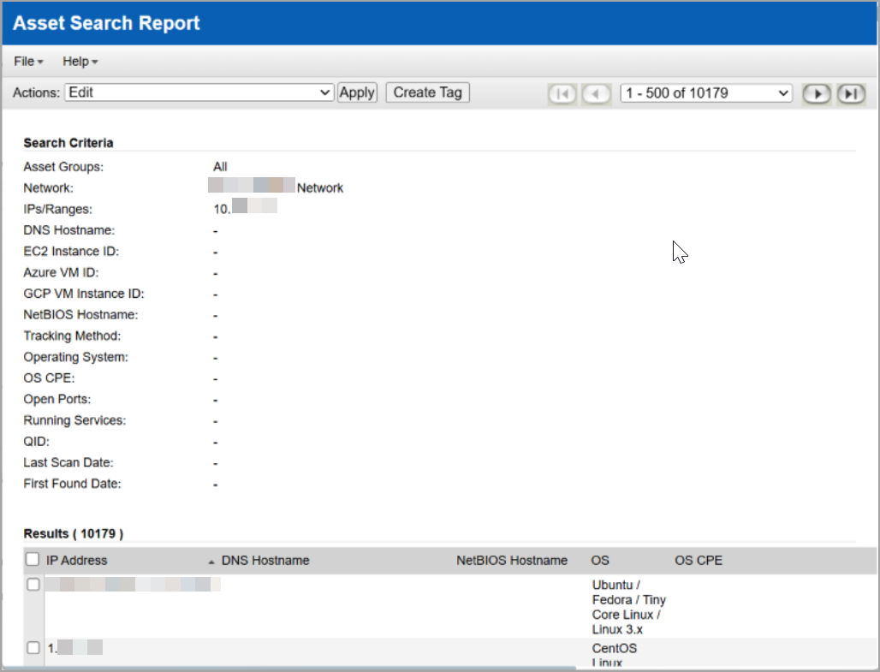Screen dimensions: 880x672
Task: Click the sort arrow on IP Address
Action: click(x=210, y=560)
